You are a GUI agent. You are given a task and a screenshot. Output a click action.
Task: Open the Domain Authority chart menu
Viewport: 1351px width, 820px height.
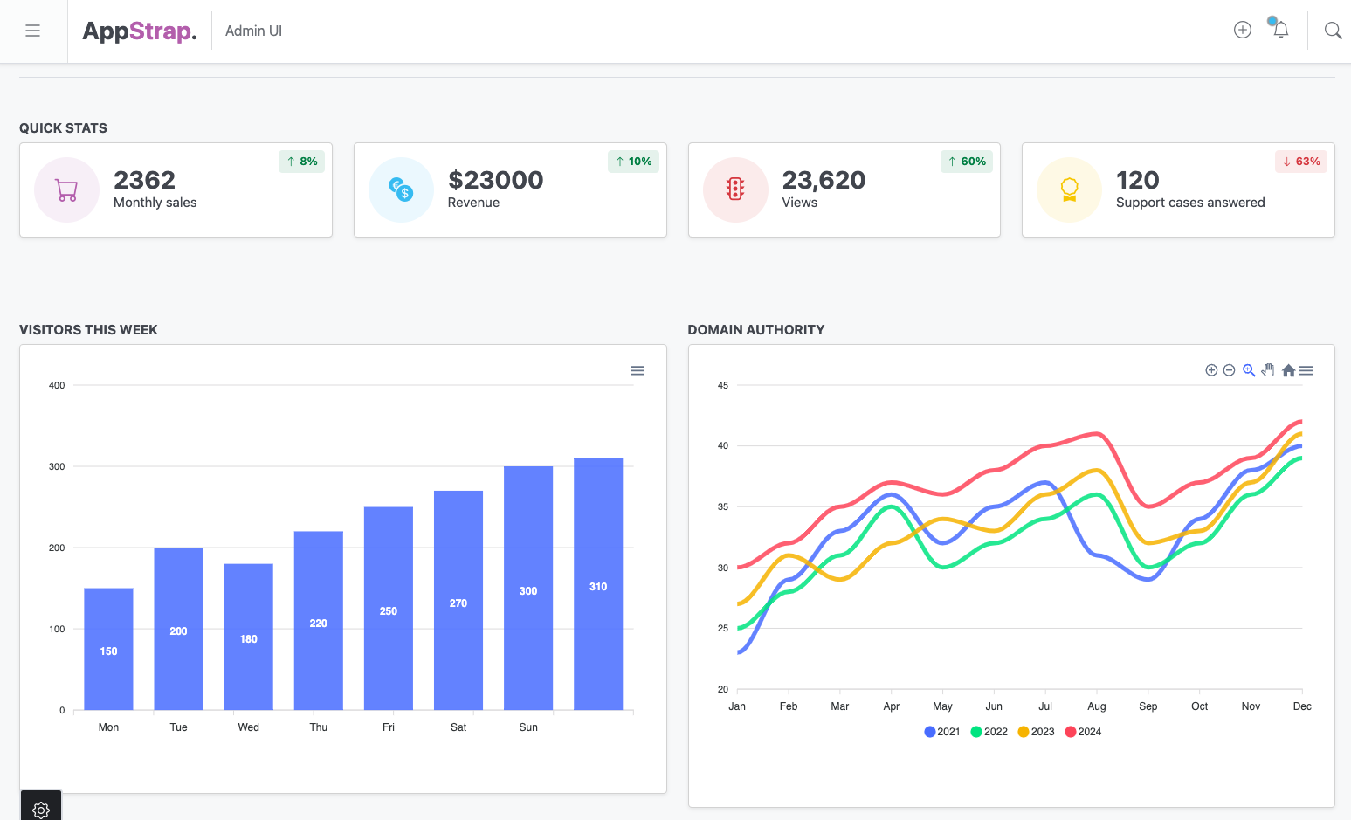[1306, 371]
